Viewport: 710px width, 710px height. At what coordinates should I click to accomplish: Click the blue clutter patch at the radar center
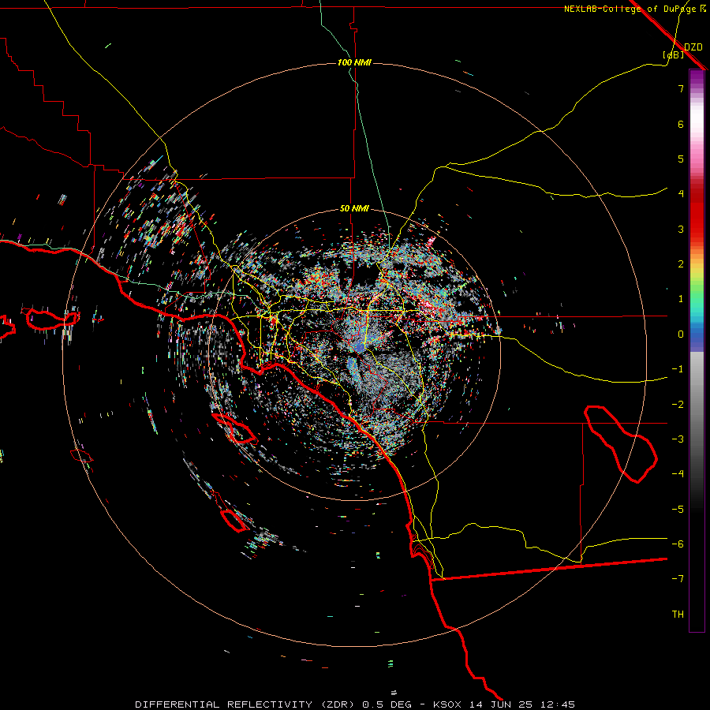pyautogui.click(x=359, y=347)
